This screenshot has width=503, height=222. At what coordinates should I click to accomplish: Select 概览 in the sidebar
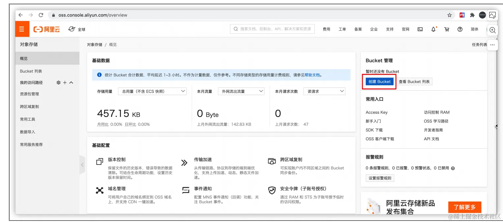pos(47,58)
